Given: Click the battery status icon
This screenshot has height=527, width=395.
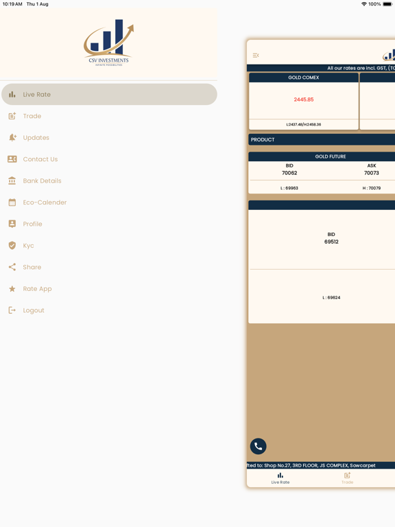Looking at the screenshot, I should pyautogui.click(x=387, y=4).
